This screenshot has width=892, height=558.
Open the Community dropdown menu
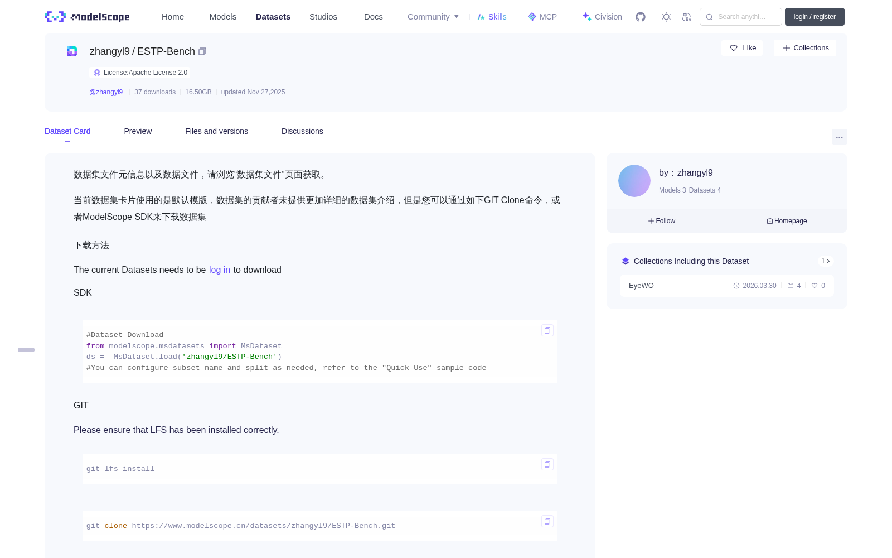[433, 17]
